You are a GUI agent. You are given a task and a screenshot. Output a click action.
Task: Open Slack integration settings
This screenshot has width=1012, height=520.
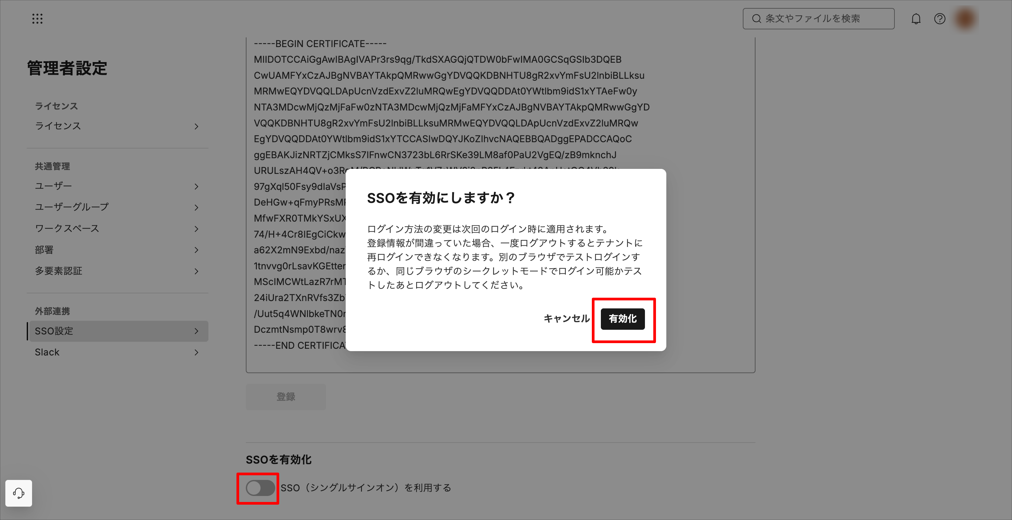[x=118, y=352]
